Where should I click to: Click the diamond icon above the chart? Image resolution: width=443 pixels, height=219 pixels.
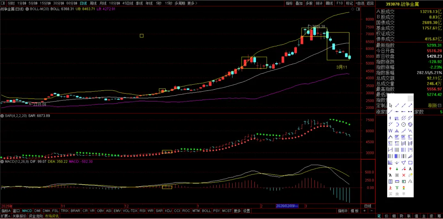click(353, 9)
